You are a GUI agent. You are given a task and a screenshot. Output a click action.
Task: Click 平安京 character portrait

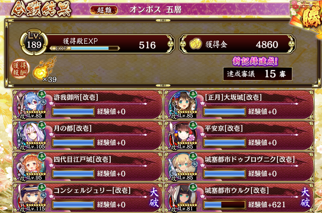pyautogui.click(x=182, y=135)
